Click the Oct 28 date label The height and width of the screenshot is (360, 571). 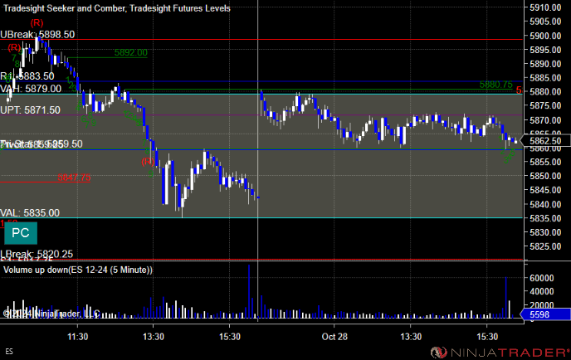(334, 337)
